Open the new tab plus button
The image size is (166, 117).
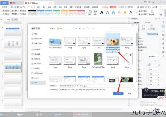pos(56,3)
